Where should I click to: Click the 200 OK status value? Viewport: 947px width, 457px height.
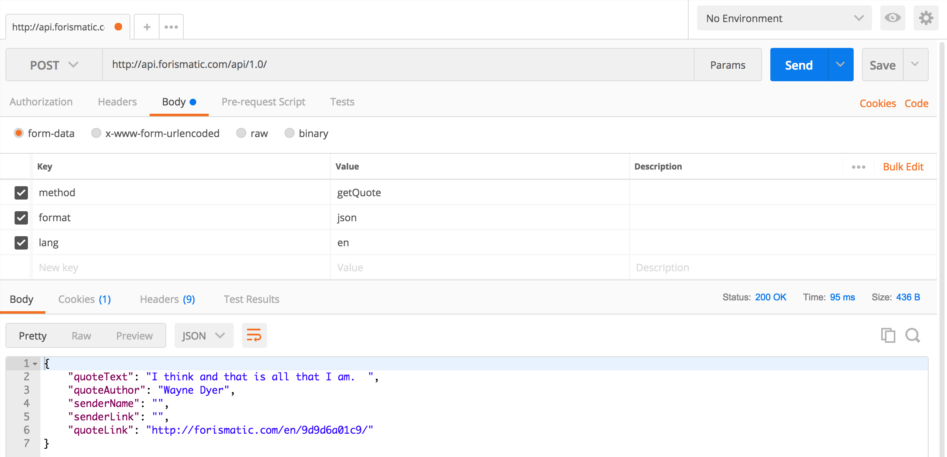(x=770, y=297)
